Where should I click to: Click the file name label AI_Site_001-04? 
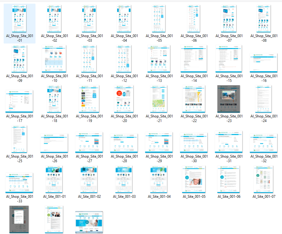pos(159,197)
